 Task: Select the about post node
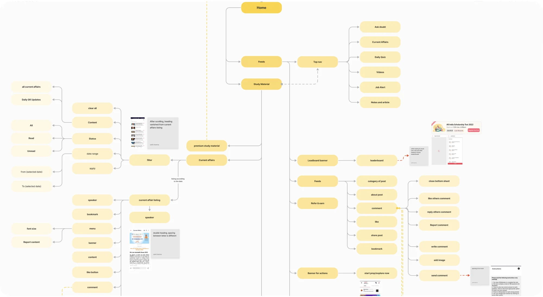point(377,194)
